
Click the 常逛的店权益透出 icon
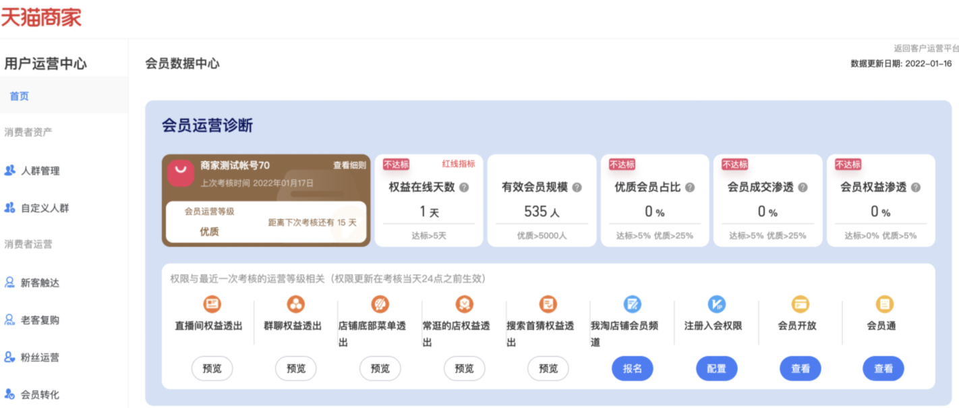pos(464,305)
